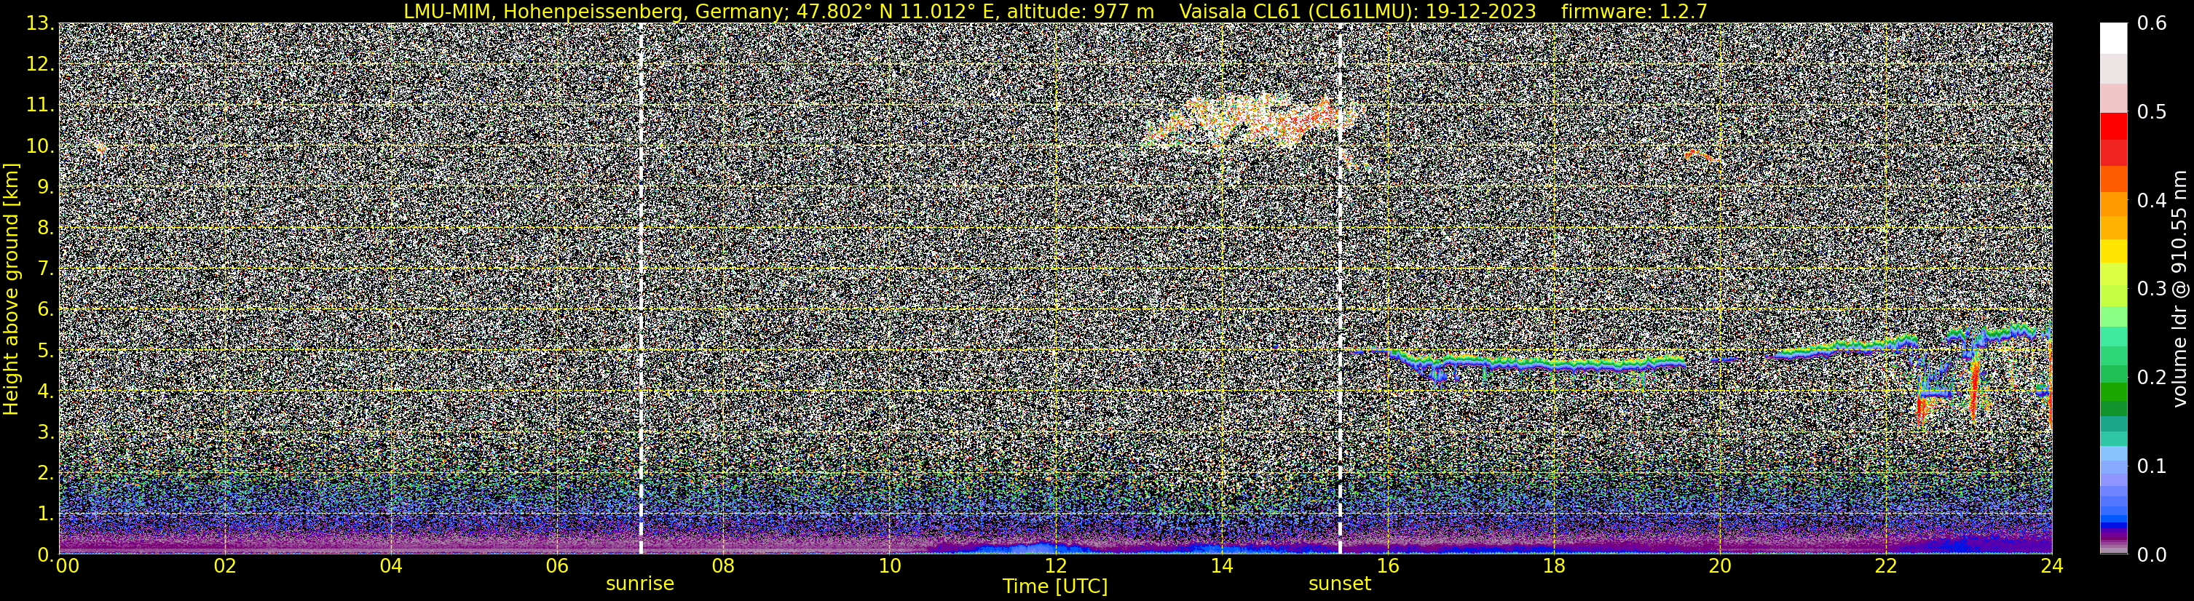Click the white 0.6 top of the colorbar
Viewport: 2194px width, 601px height.
[2114, 37]
